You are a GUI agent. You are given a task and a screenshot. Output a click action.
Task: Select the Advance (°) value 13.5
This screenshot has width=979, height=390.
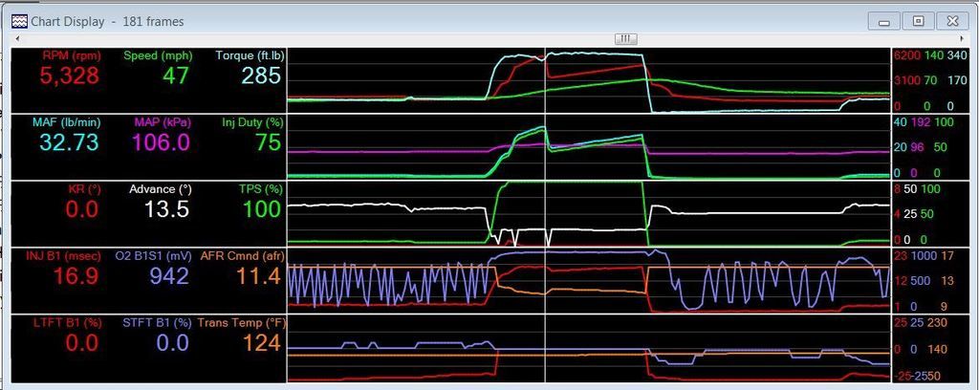coord(166,209)
